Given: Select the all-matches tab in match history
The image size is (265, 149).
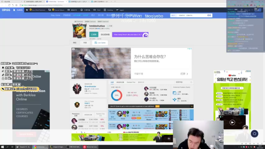Looking at the screenshot, I should tap(112, 82).
